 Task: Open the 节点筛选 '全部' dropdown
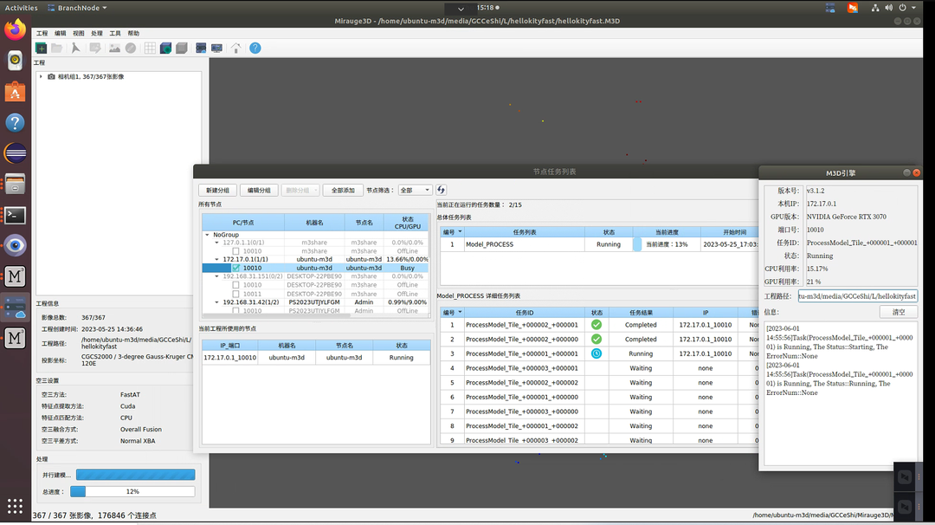click(415, 190)
